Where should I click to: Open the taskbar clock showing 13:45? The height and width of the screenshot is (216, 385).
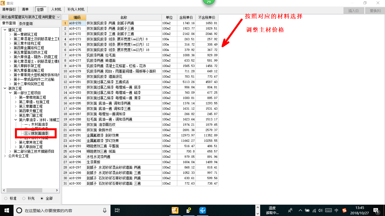pyautogui.click(x=360, y=210)
